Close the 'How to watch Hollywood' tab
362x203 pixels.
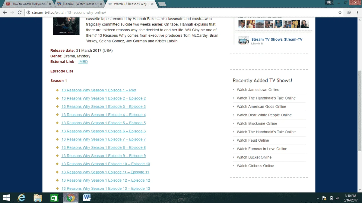click(x=50, y=4)
